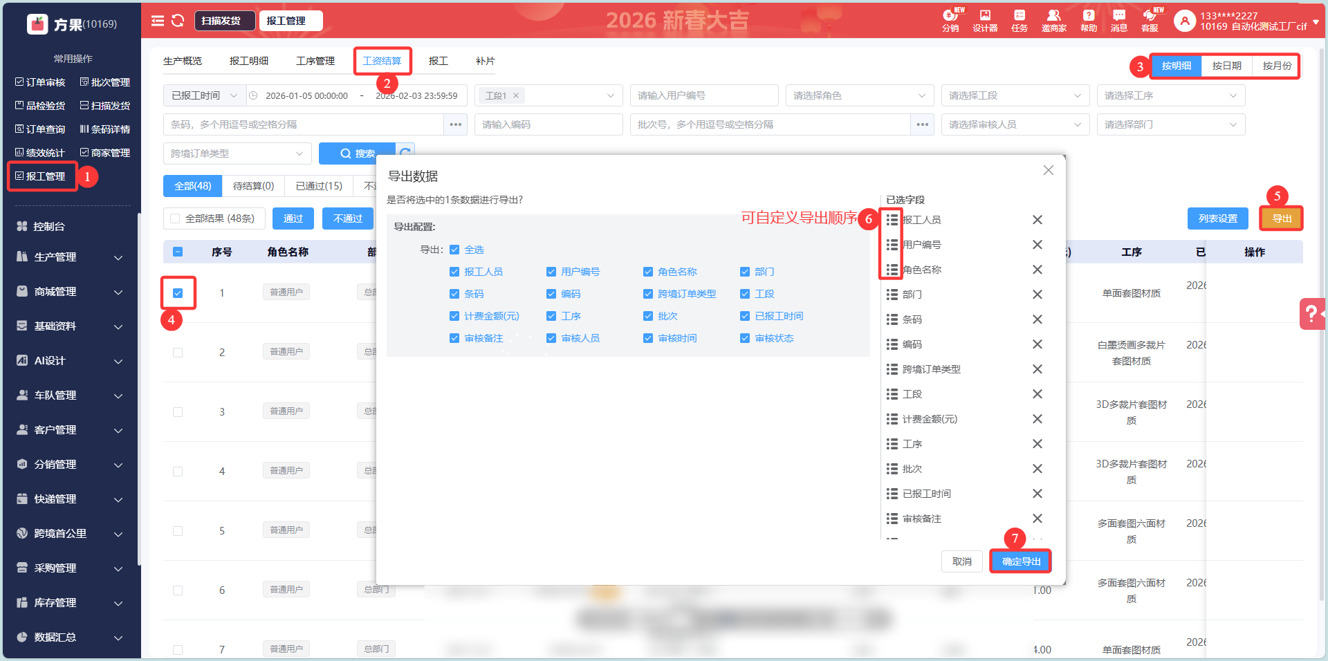Switch to the 工序管理 tab
The image size is (1328, 661).
[x=315, y=61]
